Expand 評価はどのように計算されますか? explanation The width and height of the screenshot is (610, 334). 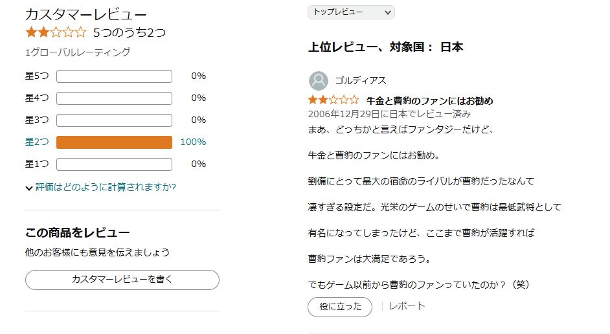click(106, 187)
